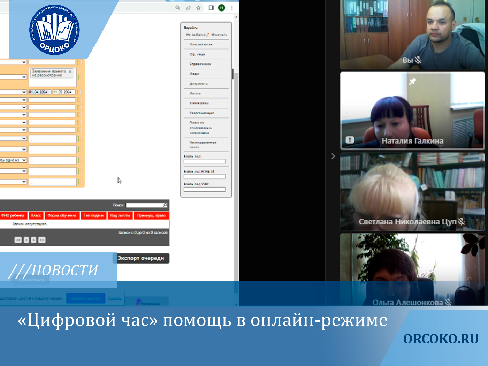
Task: Go to the last page with '>>' button
Action: [x=42, y=240]
